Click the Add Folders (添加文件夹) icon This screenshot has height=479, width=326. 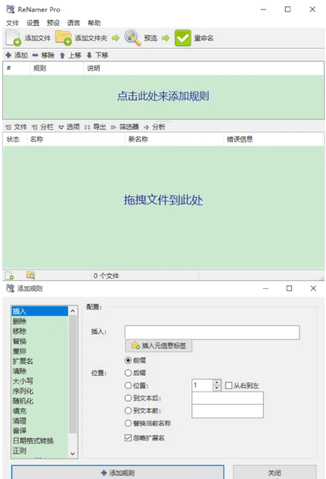tap(63, 38)
